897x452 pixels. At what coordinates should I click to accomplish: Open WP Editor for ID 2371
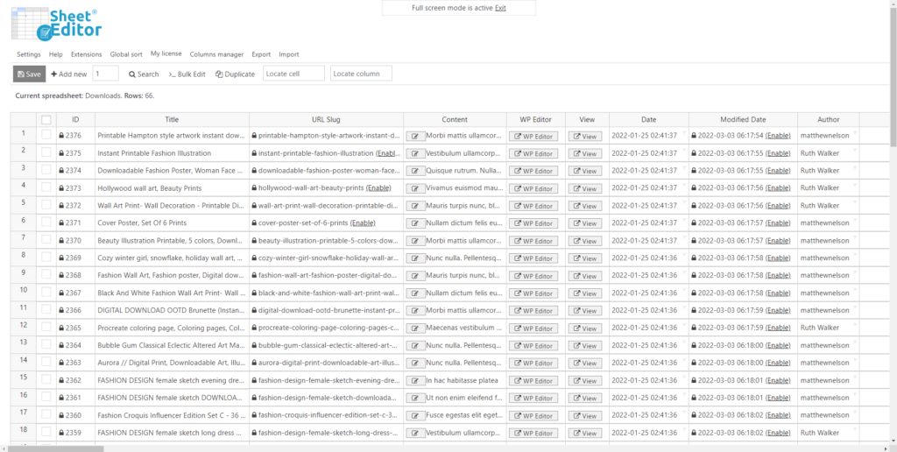pos(533,223)
